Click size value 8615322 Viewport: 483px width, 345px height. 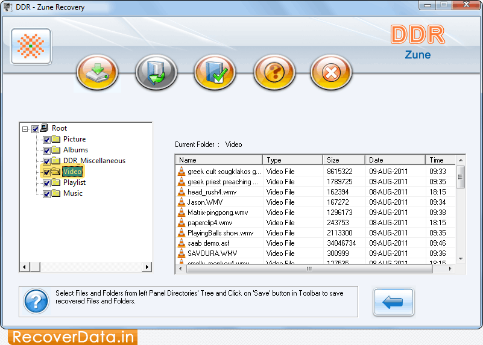339,171
